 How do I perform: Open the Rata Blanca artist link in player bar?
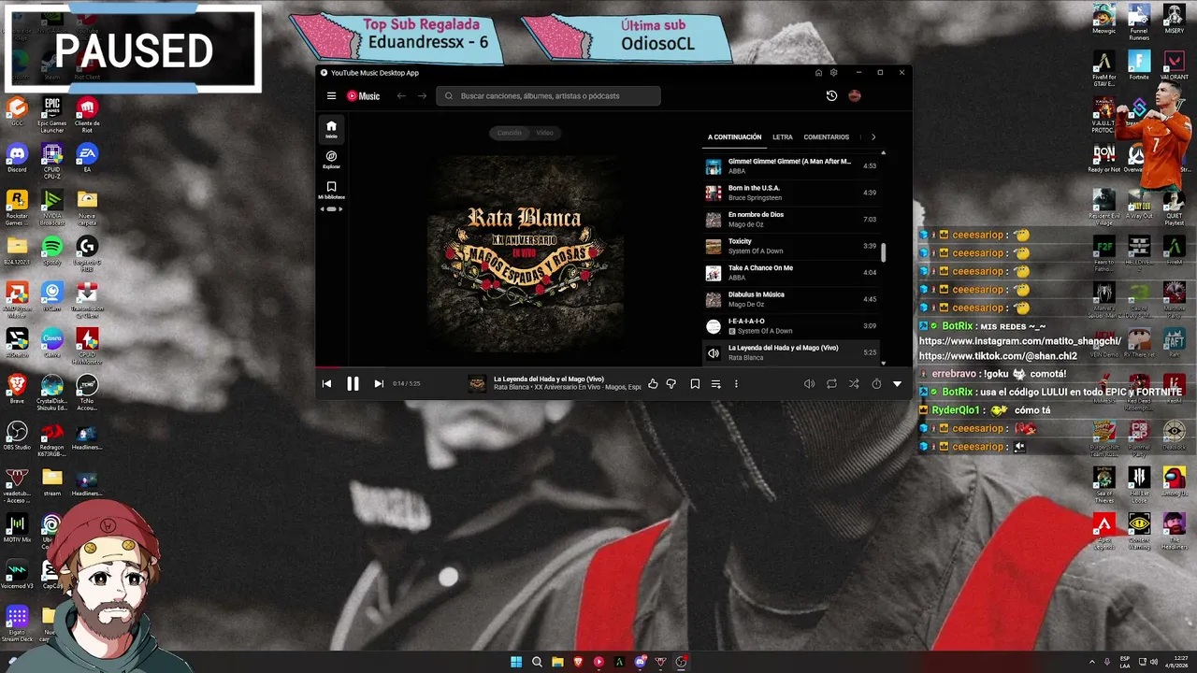512,387
